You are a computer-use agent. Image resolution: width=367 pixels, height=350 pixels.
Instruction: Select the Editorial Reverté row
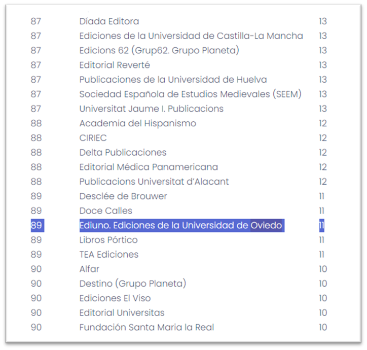(115, 65)
